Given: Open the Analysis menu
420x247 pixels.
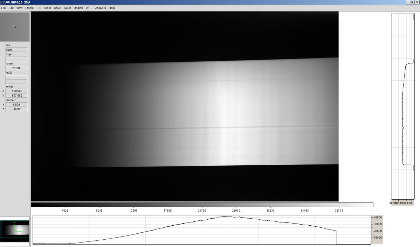Looking at the screenshot, I should (100, 8).
